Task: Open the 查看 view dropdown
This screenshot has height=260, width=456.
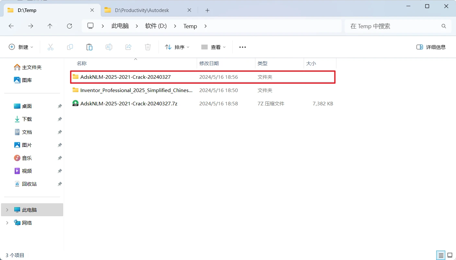Action: [x=213, y=47]
